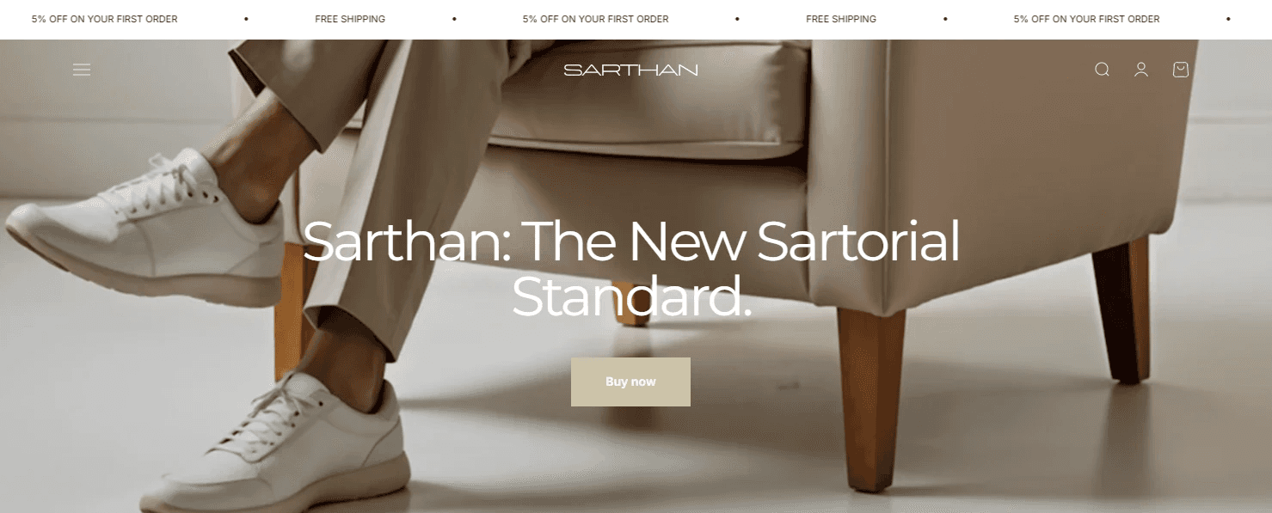Click the dark rear armchair leg
Screen dimensions: 1272x513
[1122, 309]
